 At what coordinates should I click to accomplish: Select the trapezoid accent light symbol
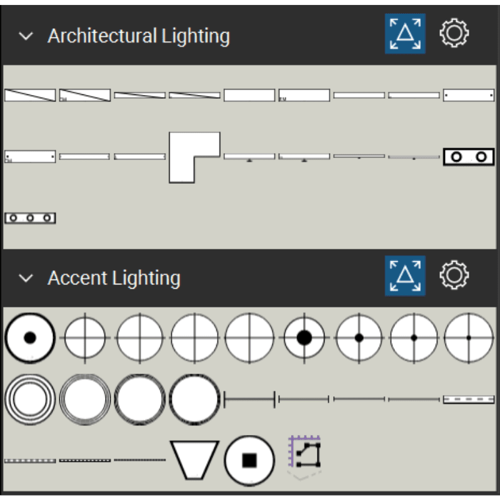point(194,460)
